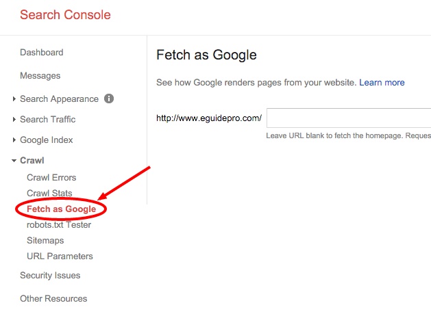Select the Google Index label
This screenshot has width=431, height=316.
click(x=47, y=140)
